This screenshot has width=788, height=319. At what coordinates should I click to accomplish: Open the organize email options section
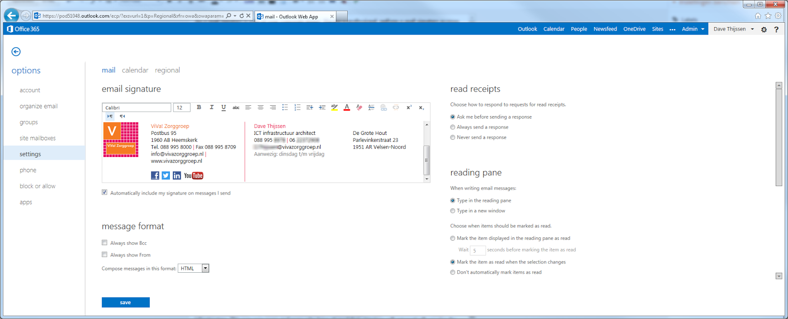click(38, 106)
